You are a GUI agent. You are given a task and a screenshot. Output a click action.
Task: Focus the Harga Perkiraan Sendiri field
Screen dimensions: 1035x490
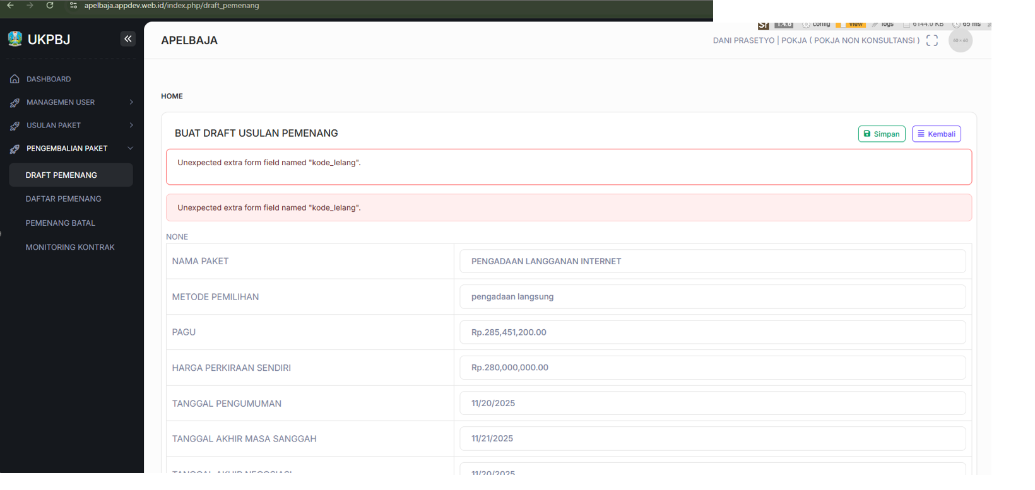tap(712, 368)
